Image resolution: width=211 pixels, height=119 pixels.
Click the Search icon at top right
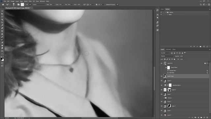click(201, 4)
